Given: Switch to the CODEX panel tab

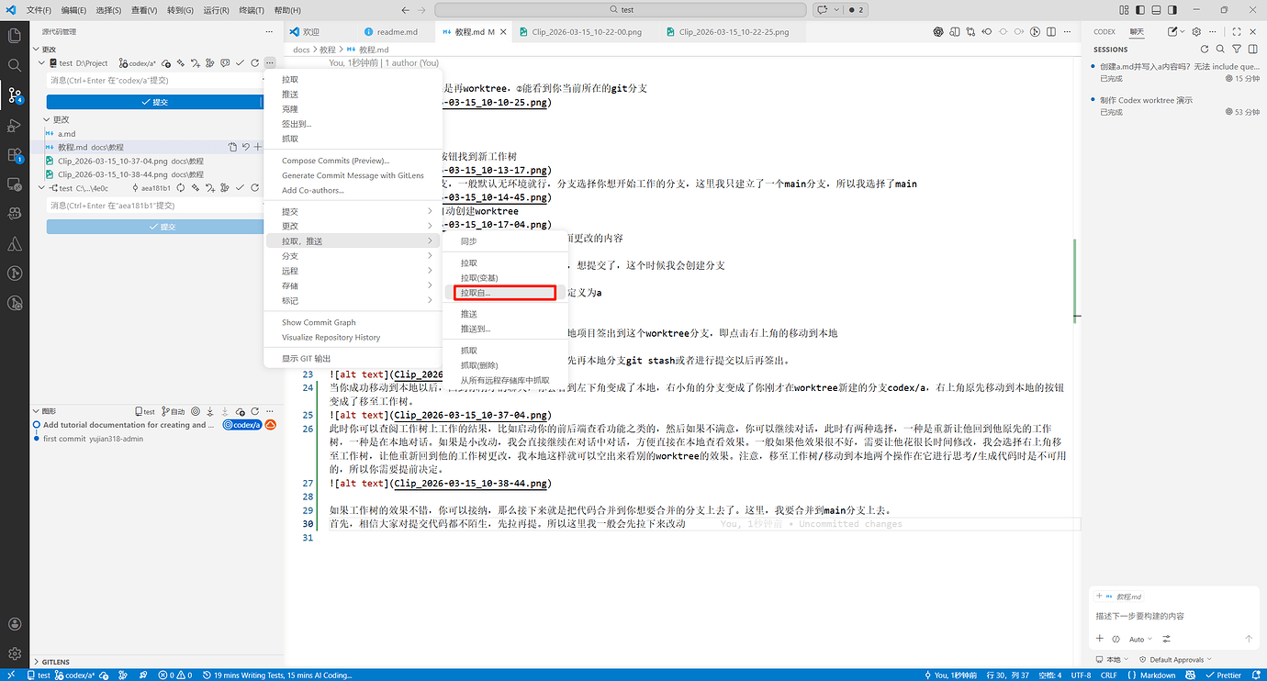Looking at the screenshot, I should (1104, 31).
